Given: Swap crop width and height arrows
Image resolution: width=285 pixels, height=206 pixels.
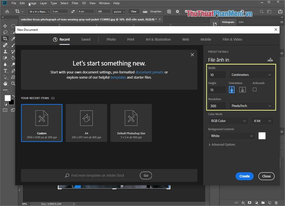Looking at the screenshot, I should coord(73,11).
